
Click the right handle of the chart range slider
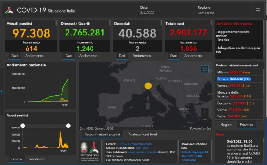68,125
